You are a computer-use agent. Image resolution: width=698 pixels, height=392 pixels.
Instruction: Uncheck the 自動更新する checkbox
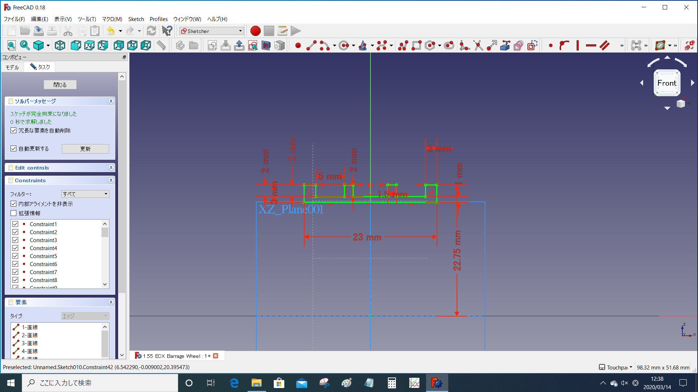[13, 148]
